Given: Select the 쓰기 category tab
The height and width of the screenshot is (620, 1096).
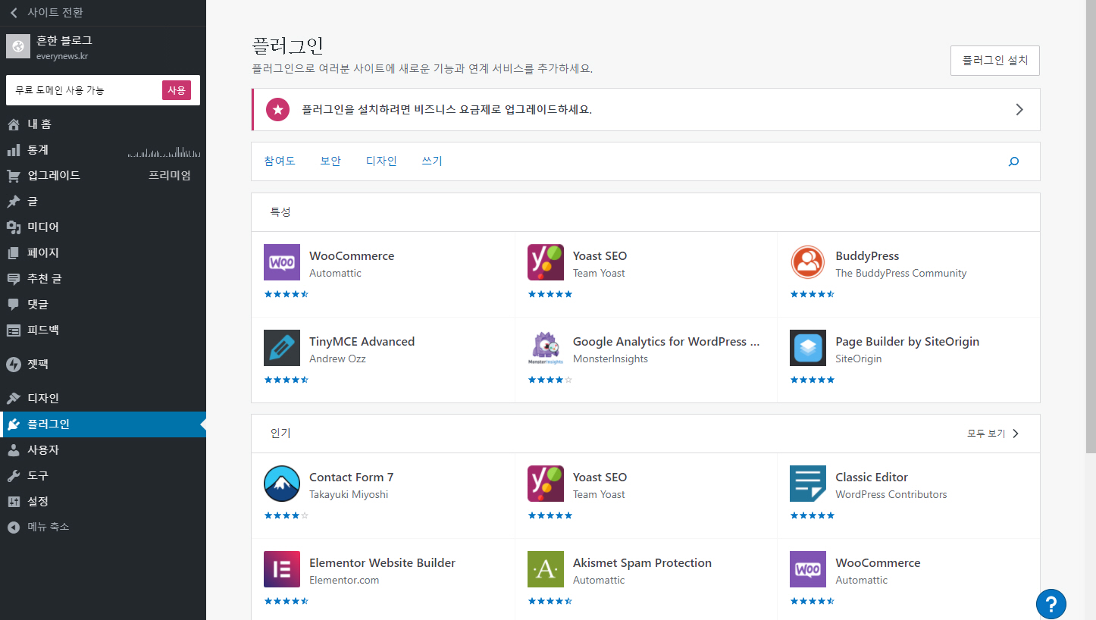Looking at the screenshot, I should pos(432,161).
